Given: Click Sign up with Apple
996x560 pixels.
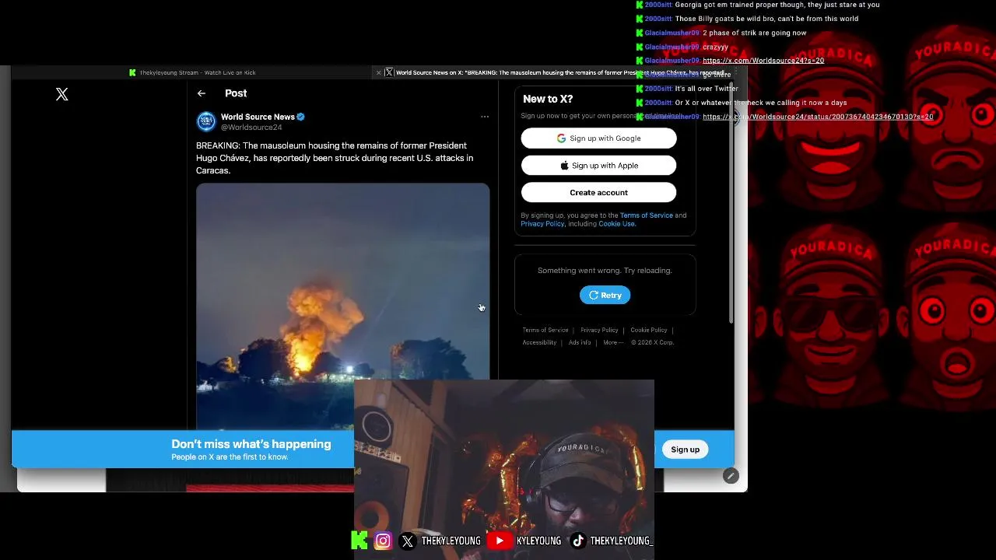Looking at the screenshot, I should pos(598,166).
